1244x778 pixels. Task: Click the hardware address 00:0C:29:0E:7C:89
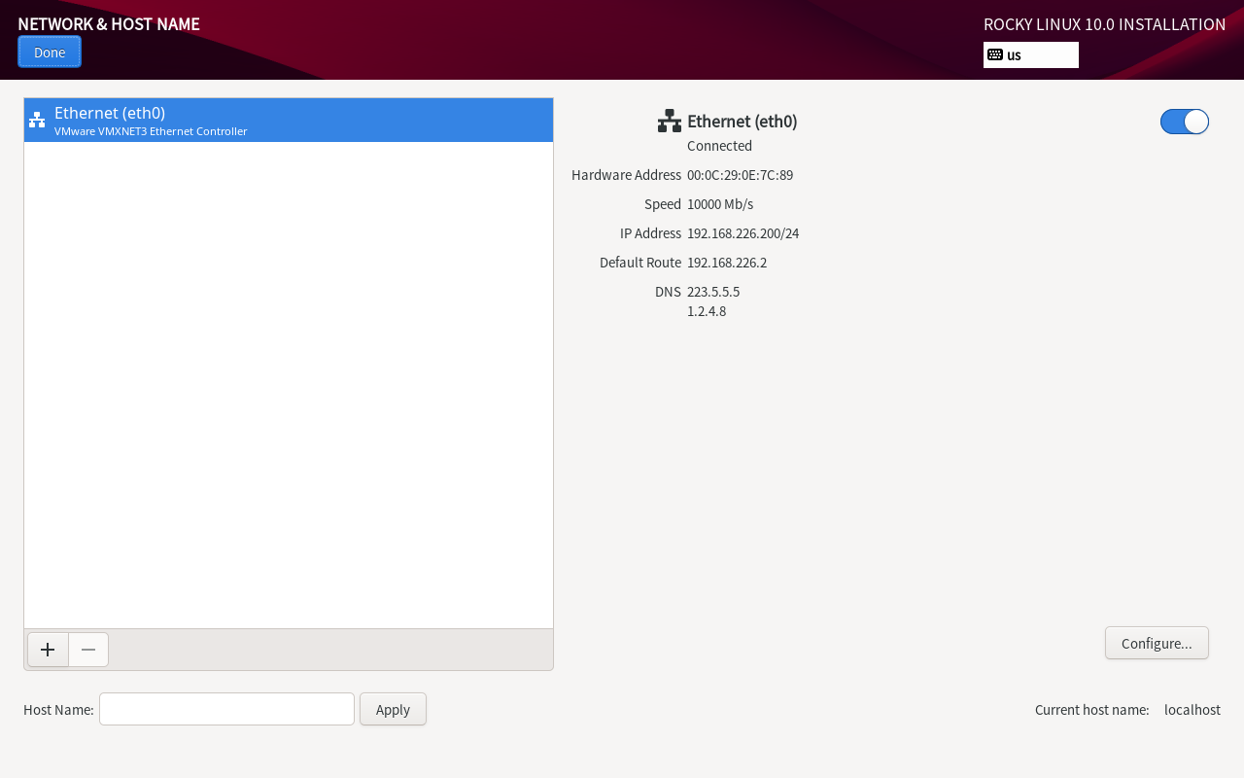[740, 175]
